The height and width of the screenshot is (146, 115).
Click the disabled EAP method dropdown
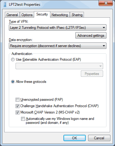point(59,66)
